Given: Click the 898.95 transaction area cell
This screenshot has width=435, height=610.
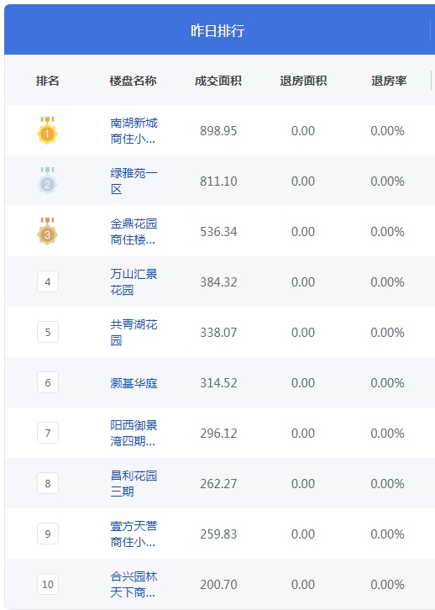Looking at the screenshot, I should 218,131.
